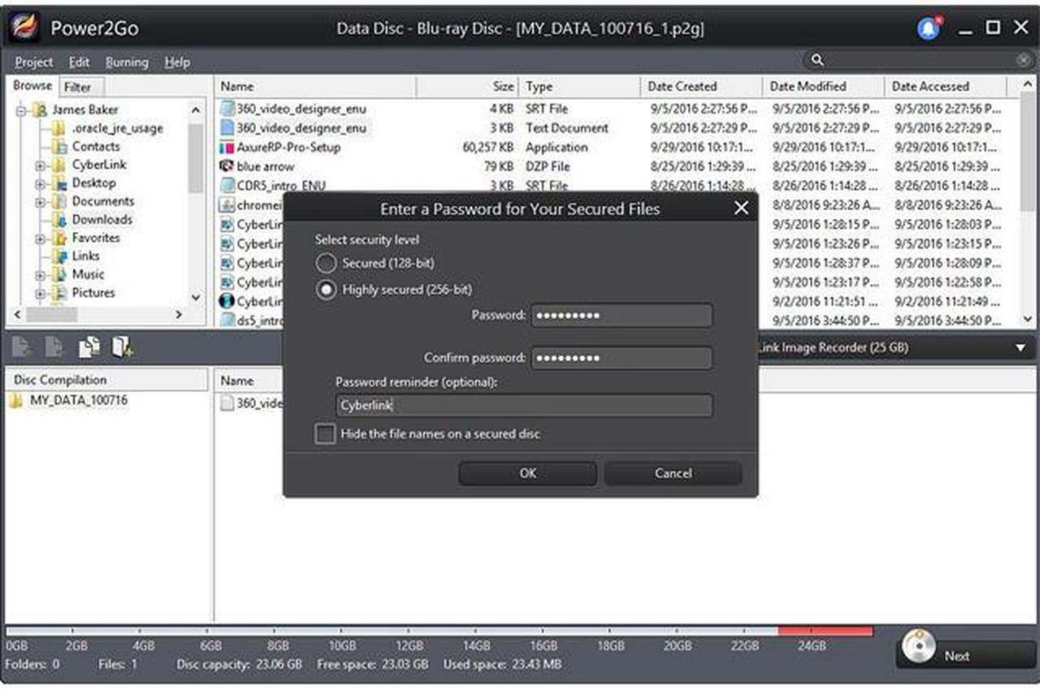This screenshot has width=1040, height=689.
Task: Expand the Favorites tree node
Action: tap(40, 239)
